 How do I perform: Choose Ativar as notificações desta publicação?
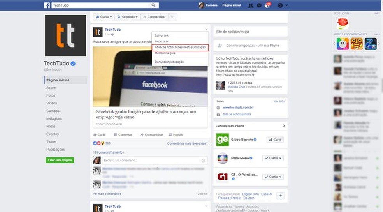[180, 48]
